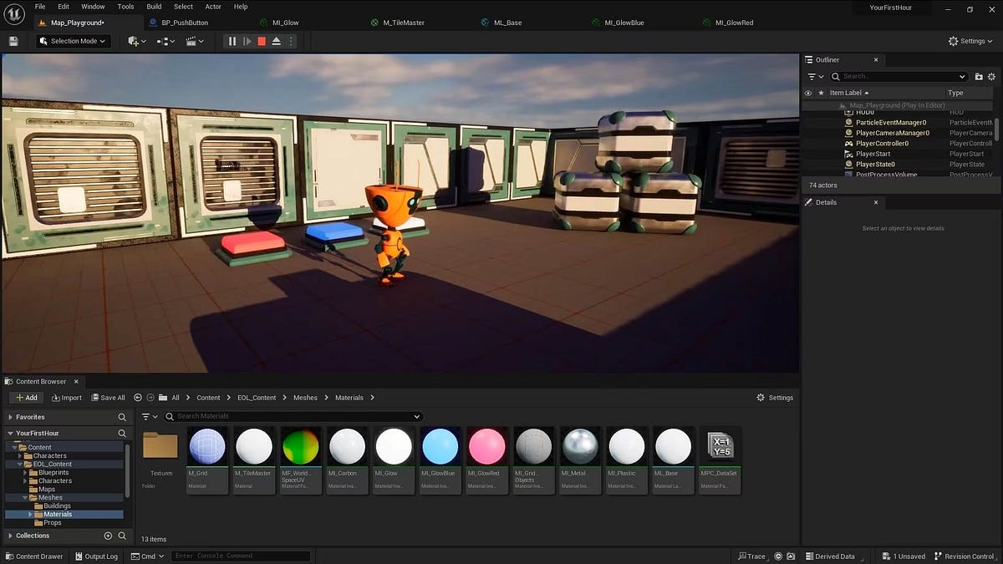Stop the running game session

[x=261, y=42]
